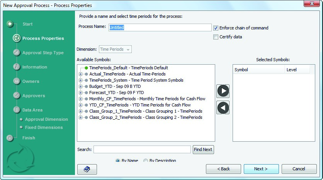Uncheck Enforce chain of command
This screenshot has width=323, height=180.
(x=216, y=28)
